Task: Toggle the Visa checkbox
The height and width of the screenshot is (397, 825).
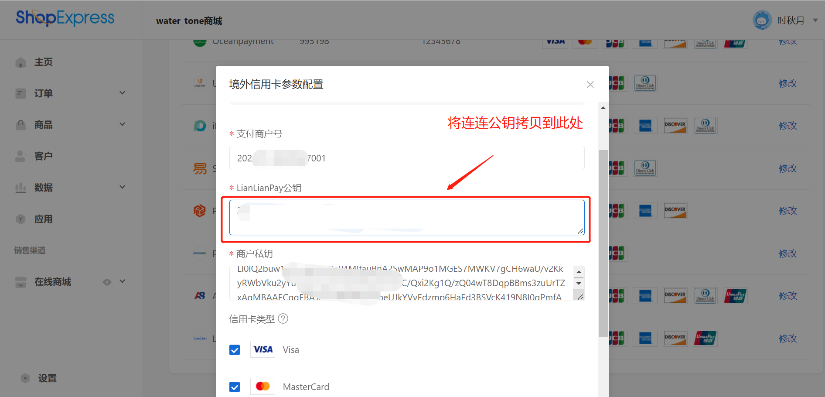Action: (x=235, y=350)
